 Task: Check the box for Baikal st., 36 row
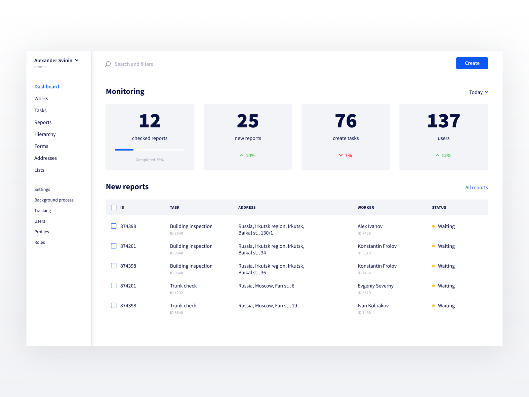coord(114,266)
